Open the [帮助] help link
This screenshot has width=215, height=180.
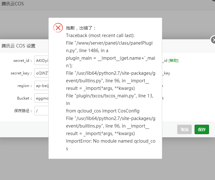[174, 60]
